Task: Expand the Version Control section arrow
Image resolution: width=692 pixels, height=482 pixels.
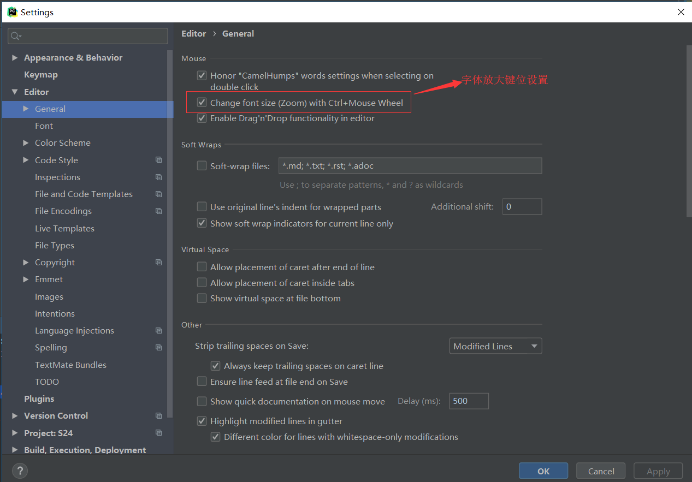Action: [15, 415]
